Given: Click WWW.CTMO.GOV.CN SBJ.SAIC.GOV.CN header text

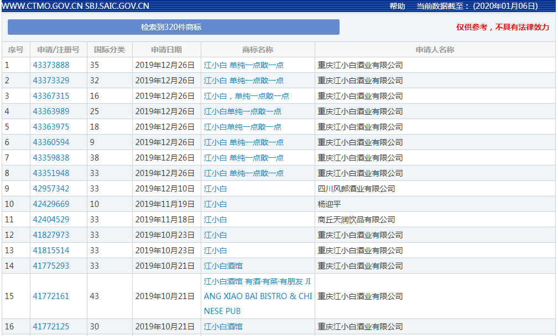Looking at the screenshot, I should tap(75, 6).
